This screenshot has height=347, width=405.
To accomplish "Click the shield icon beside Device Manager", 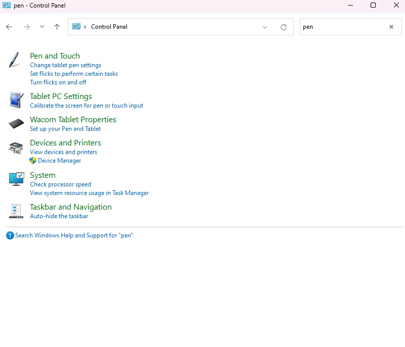I will pos(33,161).
